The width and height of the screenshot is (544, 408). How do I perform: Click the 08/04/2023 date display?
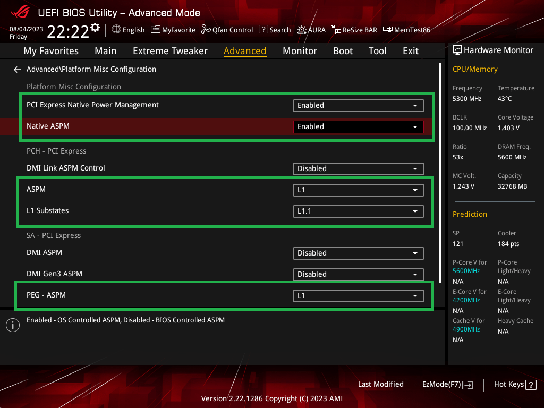(x=27, y=29)
